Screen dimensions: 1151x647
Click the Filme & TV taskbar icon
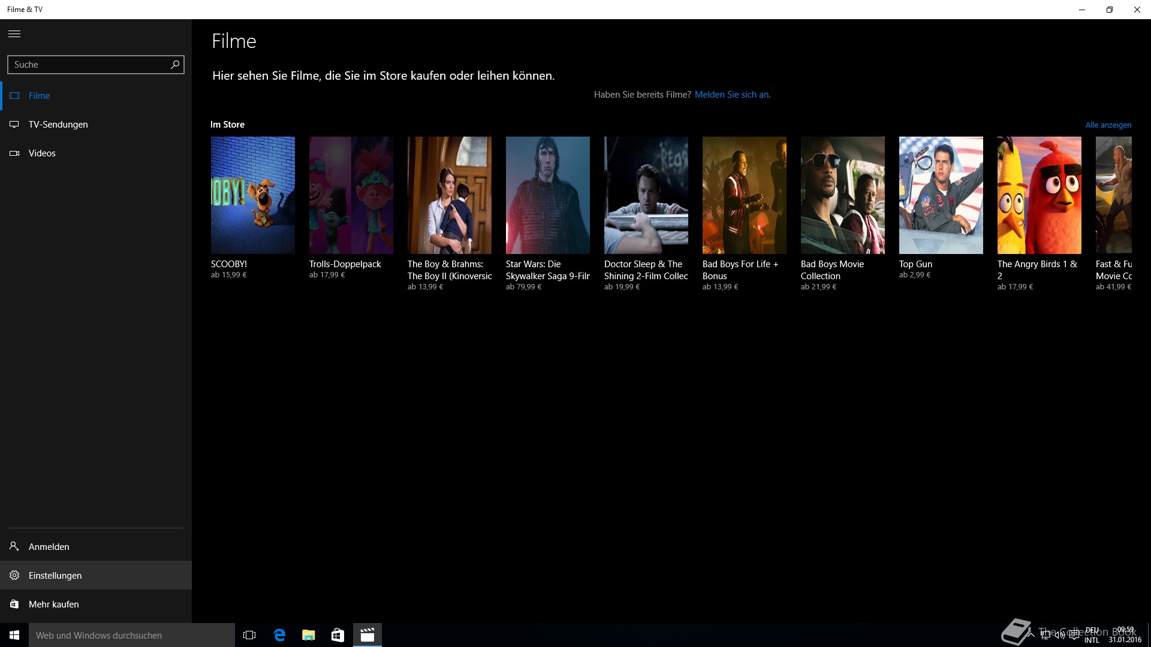pyautogui.click(x=367, y=635)
